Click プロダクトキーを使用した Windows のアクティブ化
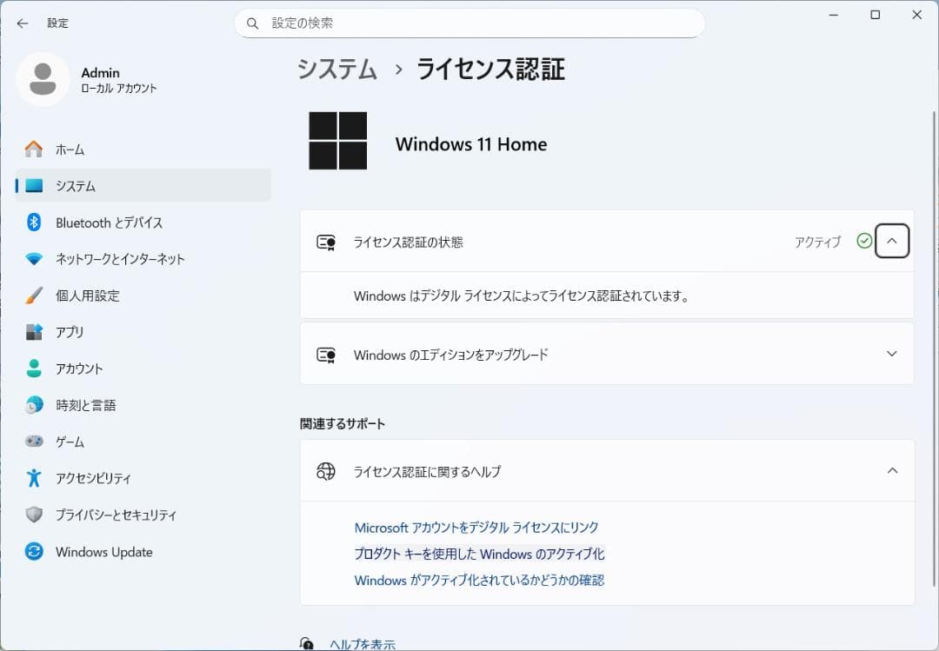Screen dimensions: 939x651 479,555
